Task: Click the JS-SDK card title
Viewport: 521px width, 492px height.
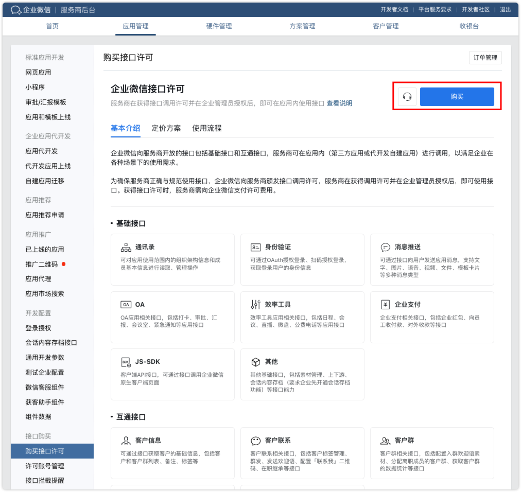Action: 148,361
